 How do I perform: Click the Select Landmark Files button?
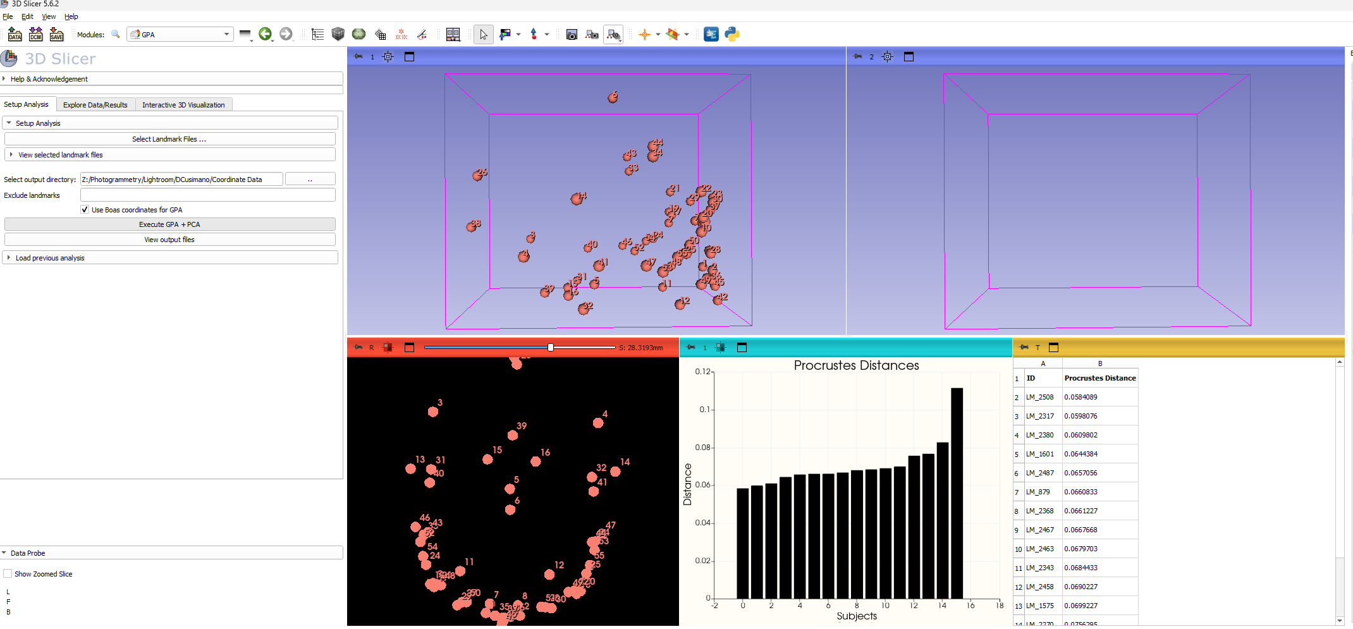click(x=169, y=139)
